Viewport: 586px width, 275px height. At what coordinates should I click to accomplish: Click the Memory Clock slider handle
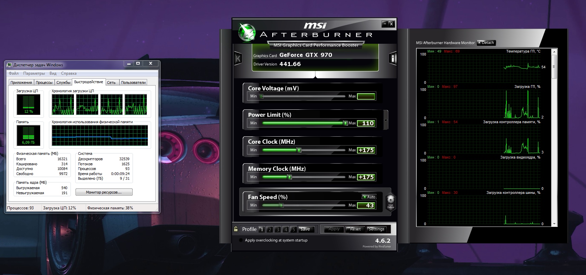click(x=289, y=177)
